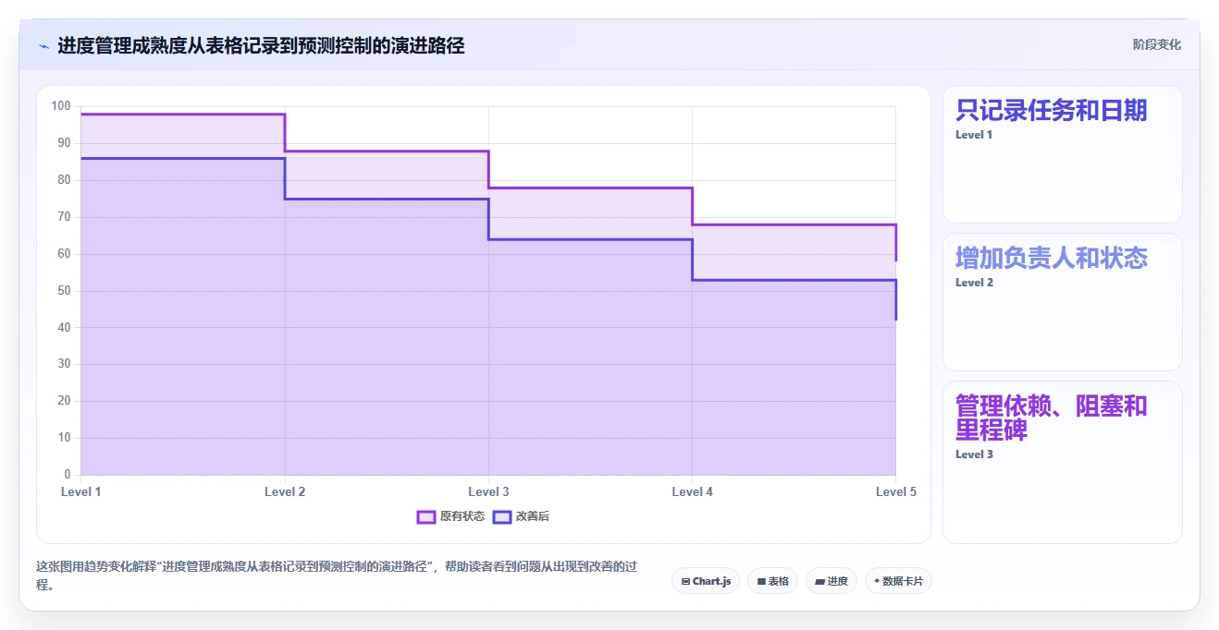Click the 阶段变化 label in header

1156,44
